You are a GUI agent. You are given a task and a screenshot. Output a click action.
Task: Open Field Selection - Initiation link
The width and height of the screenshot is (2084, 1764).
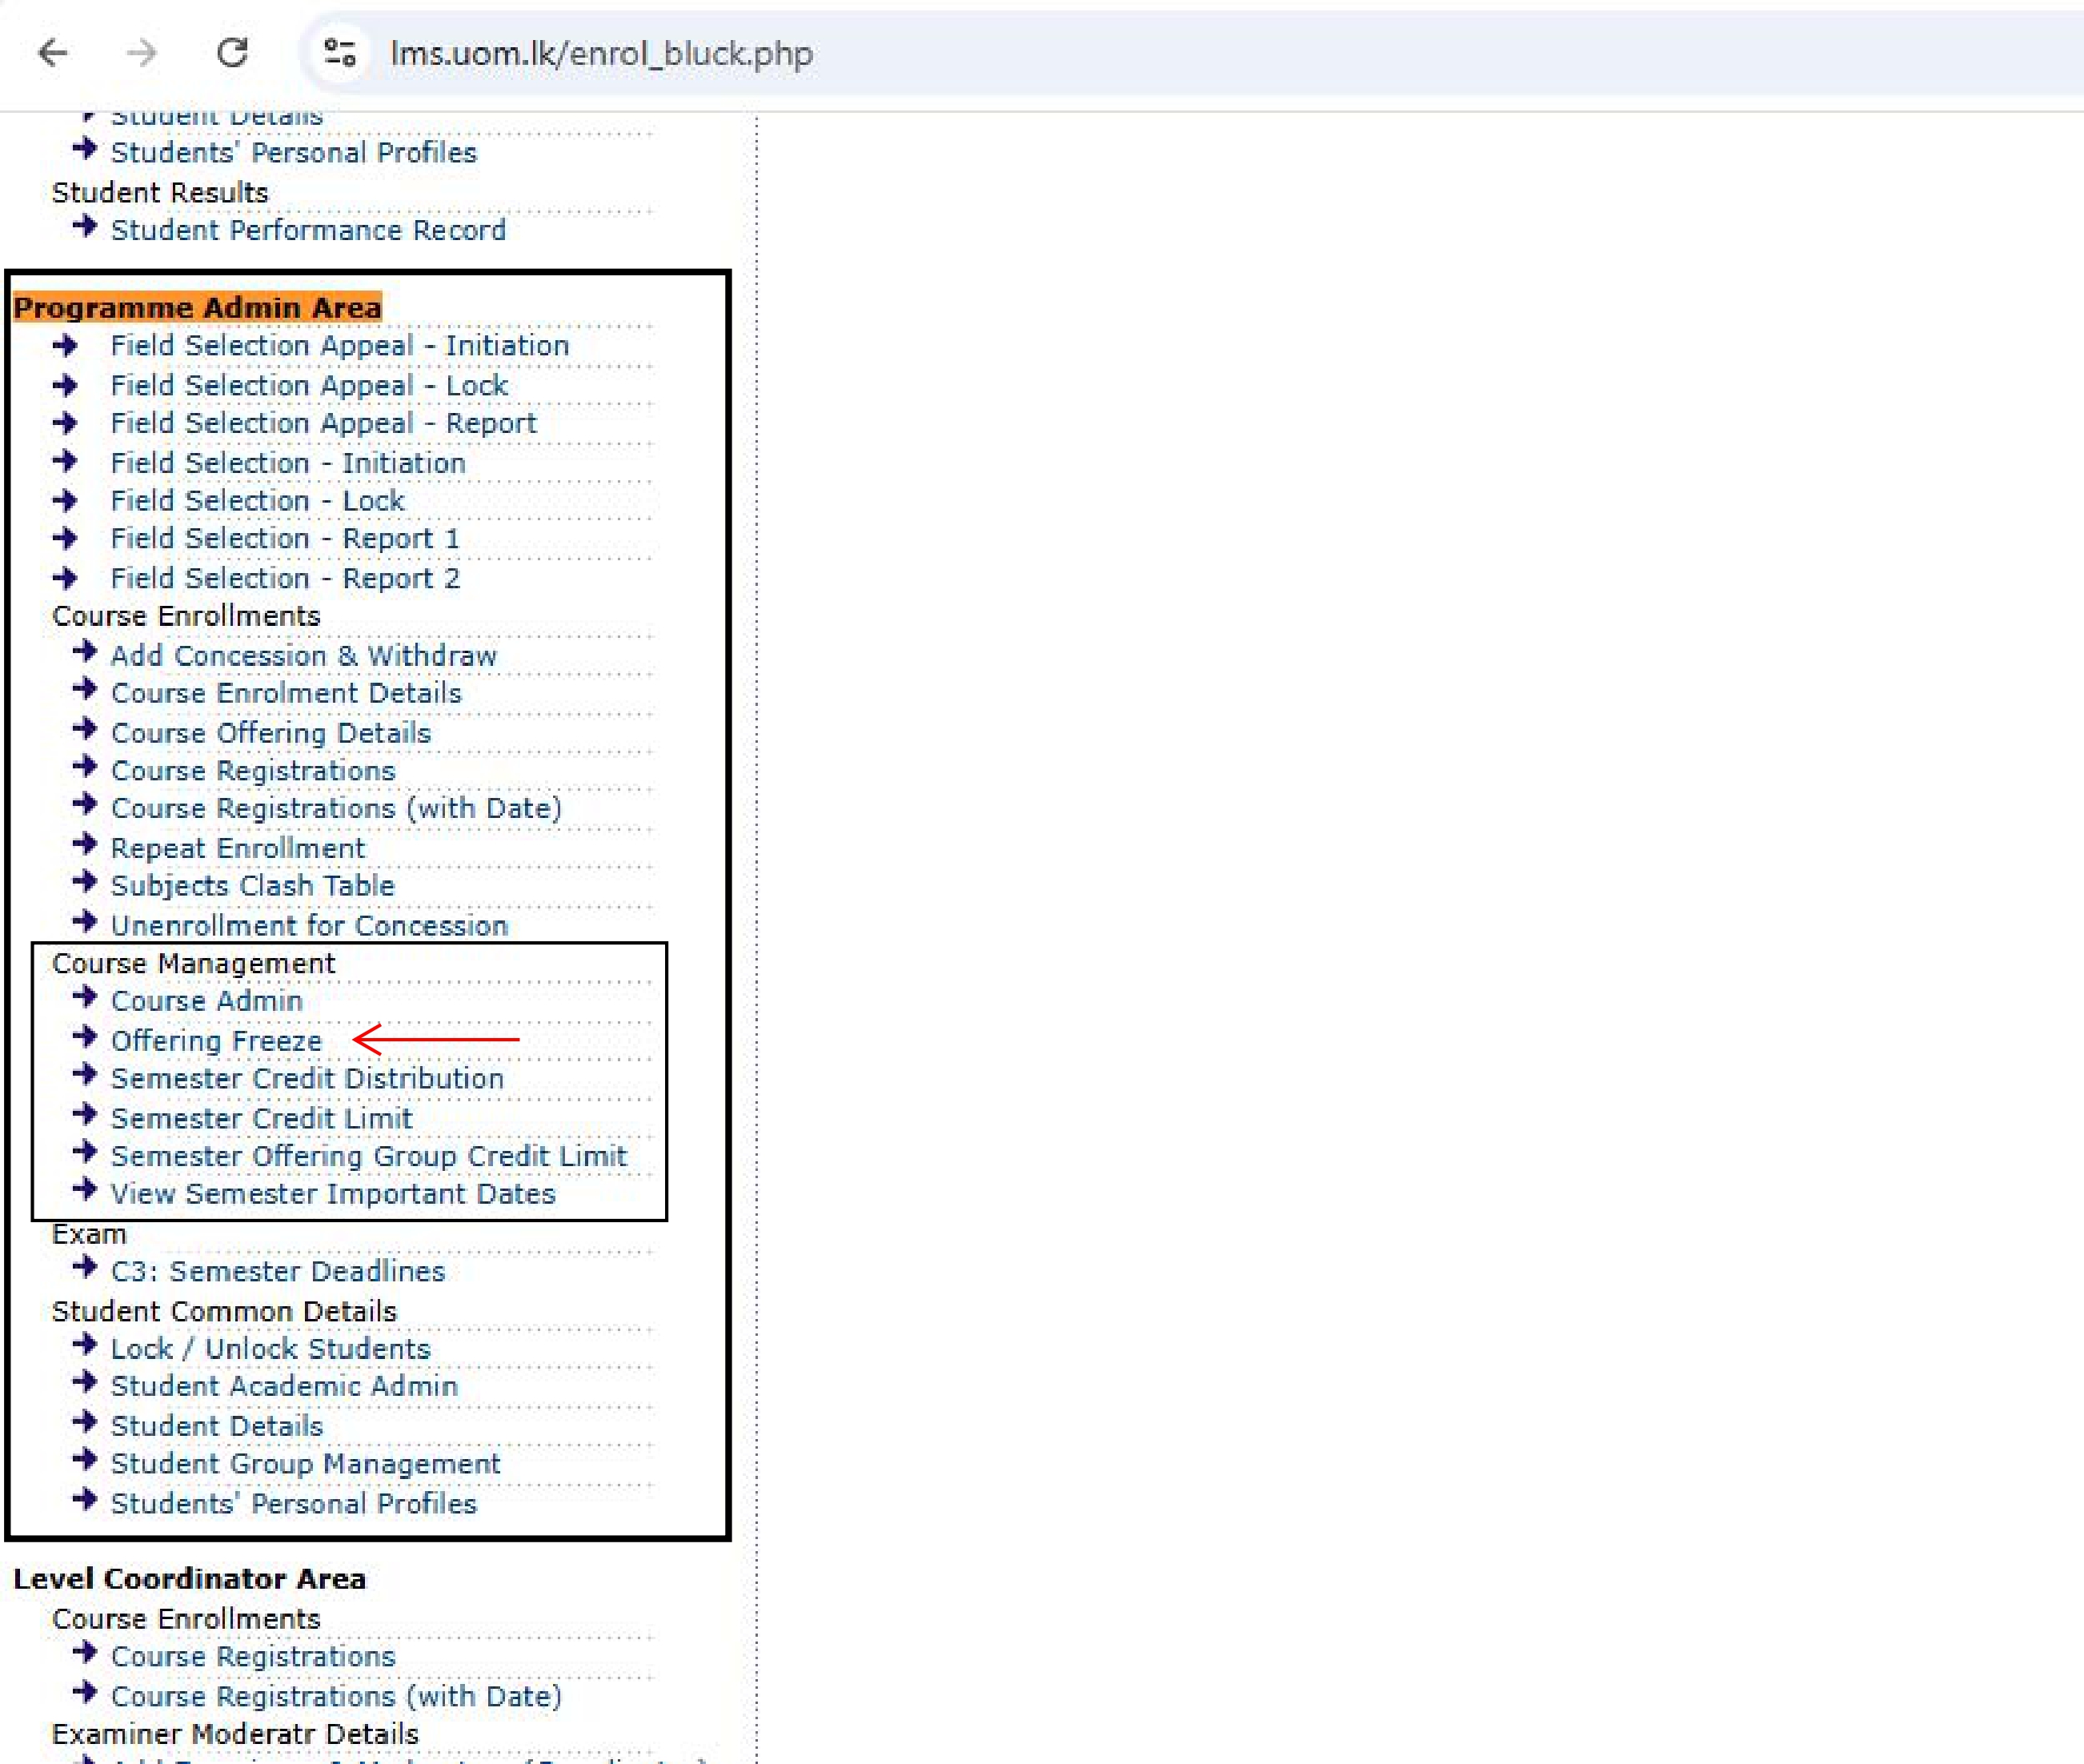click(288, 463)
